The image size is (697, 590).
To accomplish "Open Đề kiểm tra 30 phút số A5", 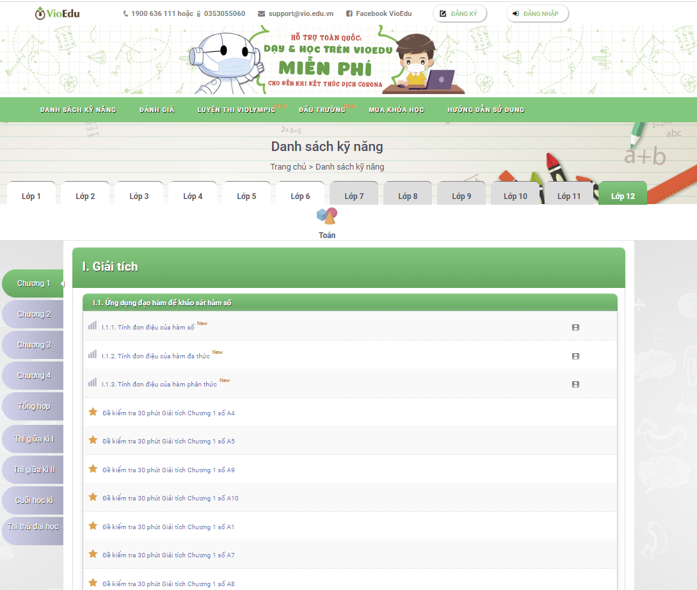I will pyautogui.click(x=168, y=442).
